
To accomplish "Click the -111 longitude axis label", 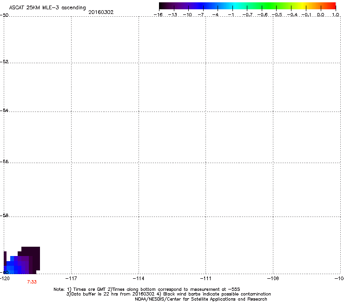I will (206, 278).
